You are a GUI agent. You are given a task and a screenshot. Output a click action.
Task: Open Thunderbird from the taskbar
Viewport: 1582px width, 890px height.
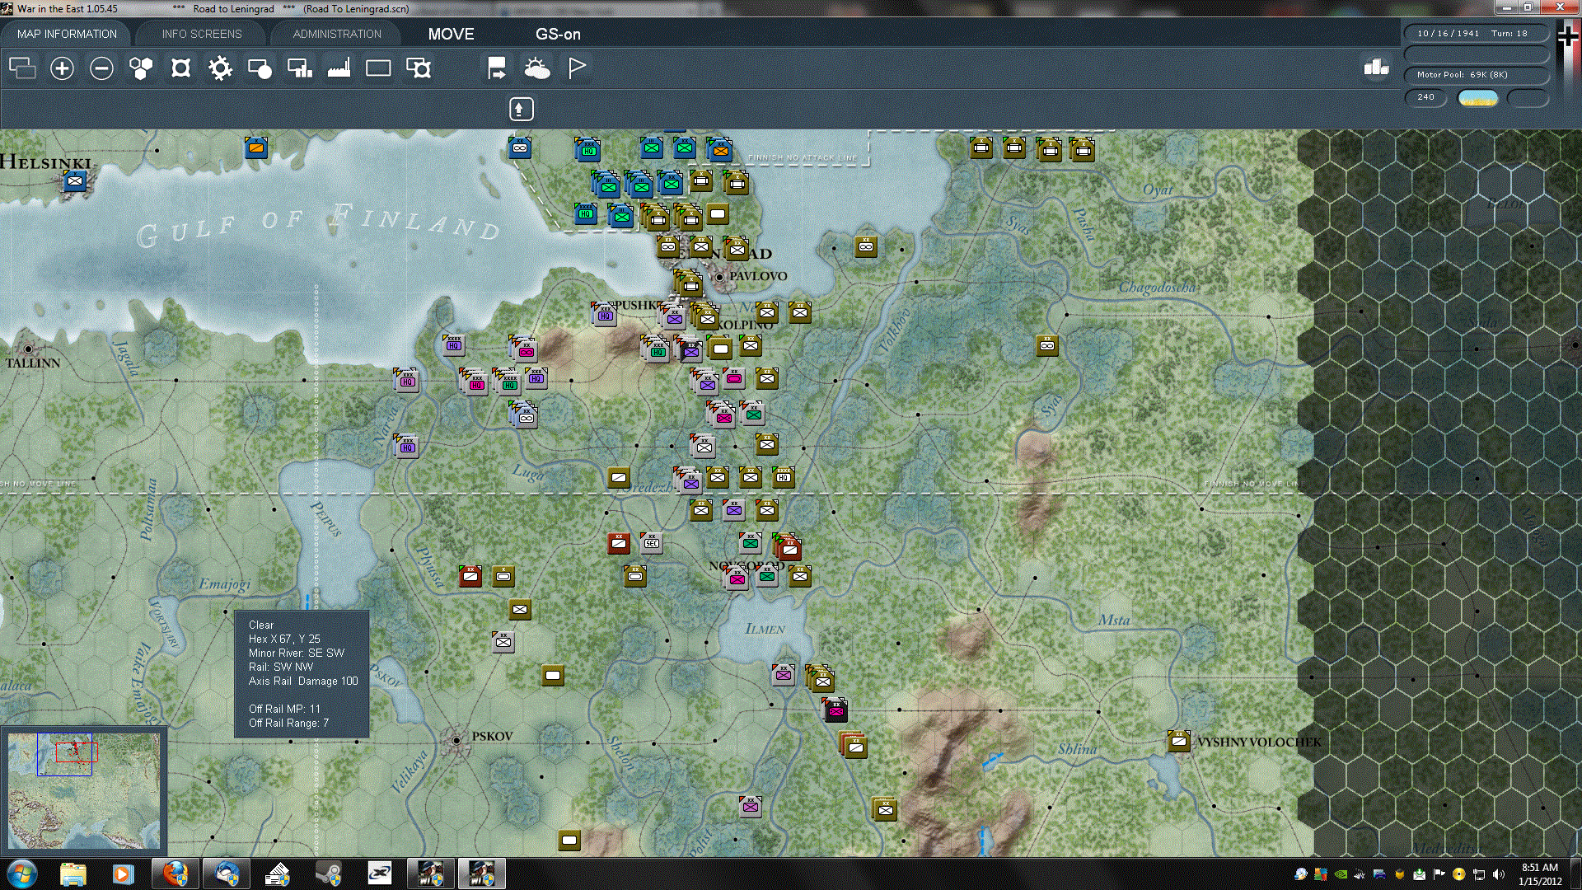227,874
